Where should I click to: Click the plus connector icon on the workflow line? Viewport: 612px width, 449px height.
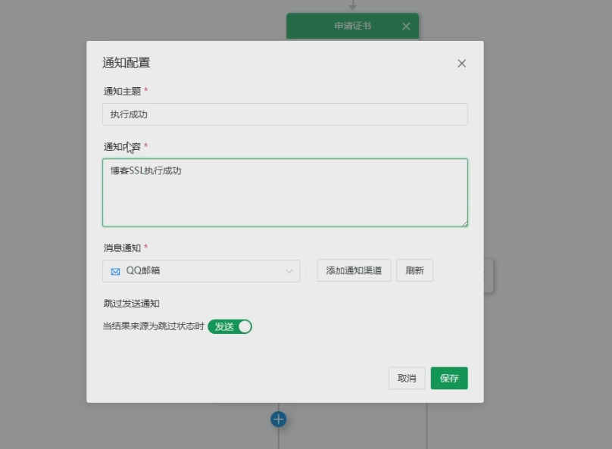click(x=278, y=419)
